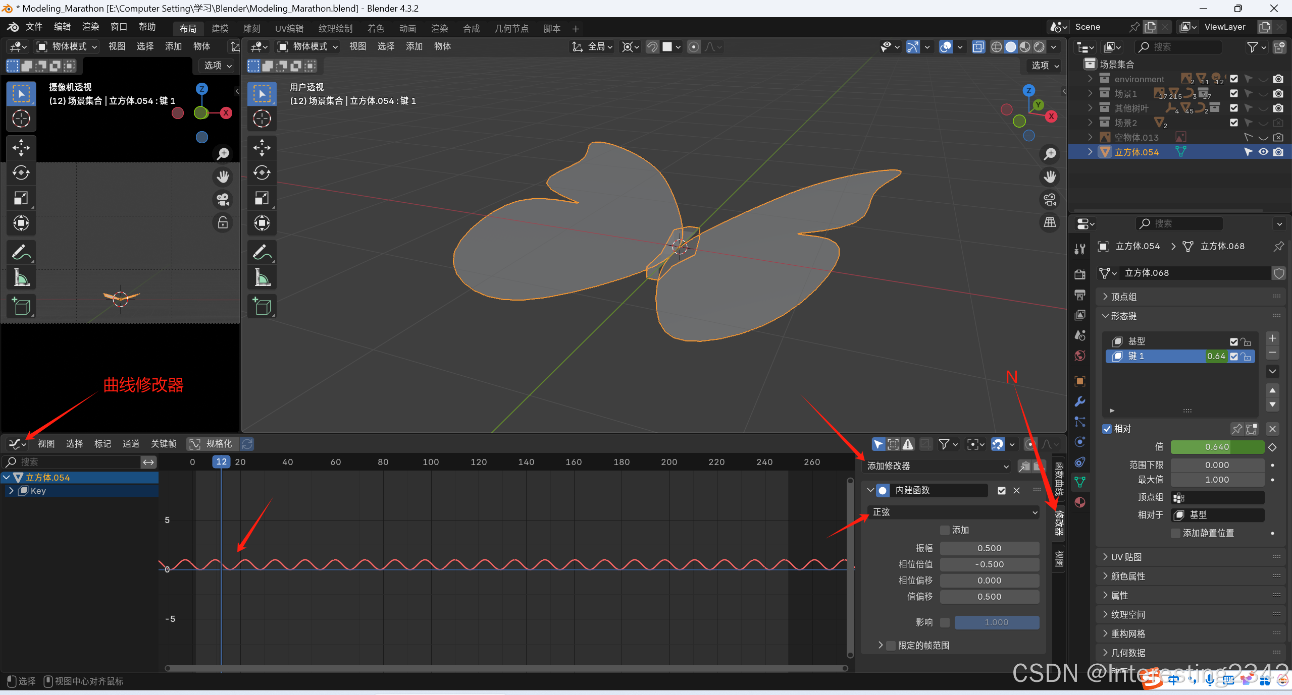Select the Rotate tool in main viewport
This screenshot has height=695, width=1292.
pyautogui.click(x=262, y=173)
